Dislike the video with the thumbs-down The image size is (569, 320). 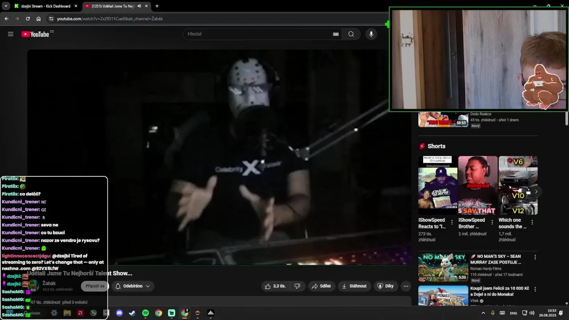(x=297, y=286)
